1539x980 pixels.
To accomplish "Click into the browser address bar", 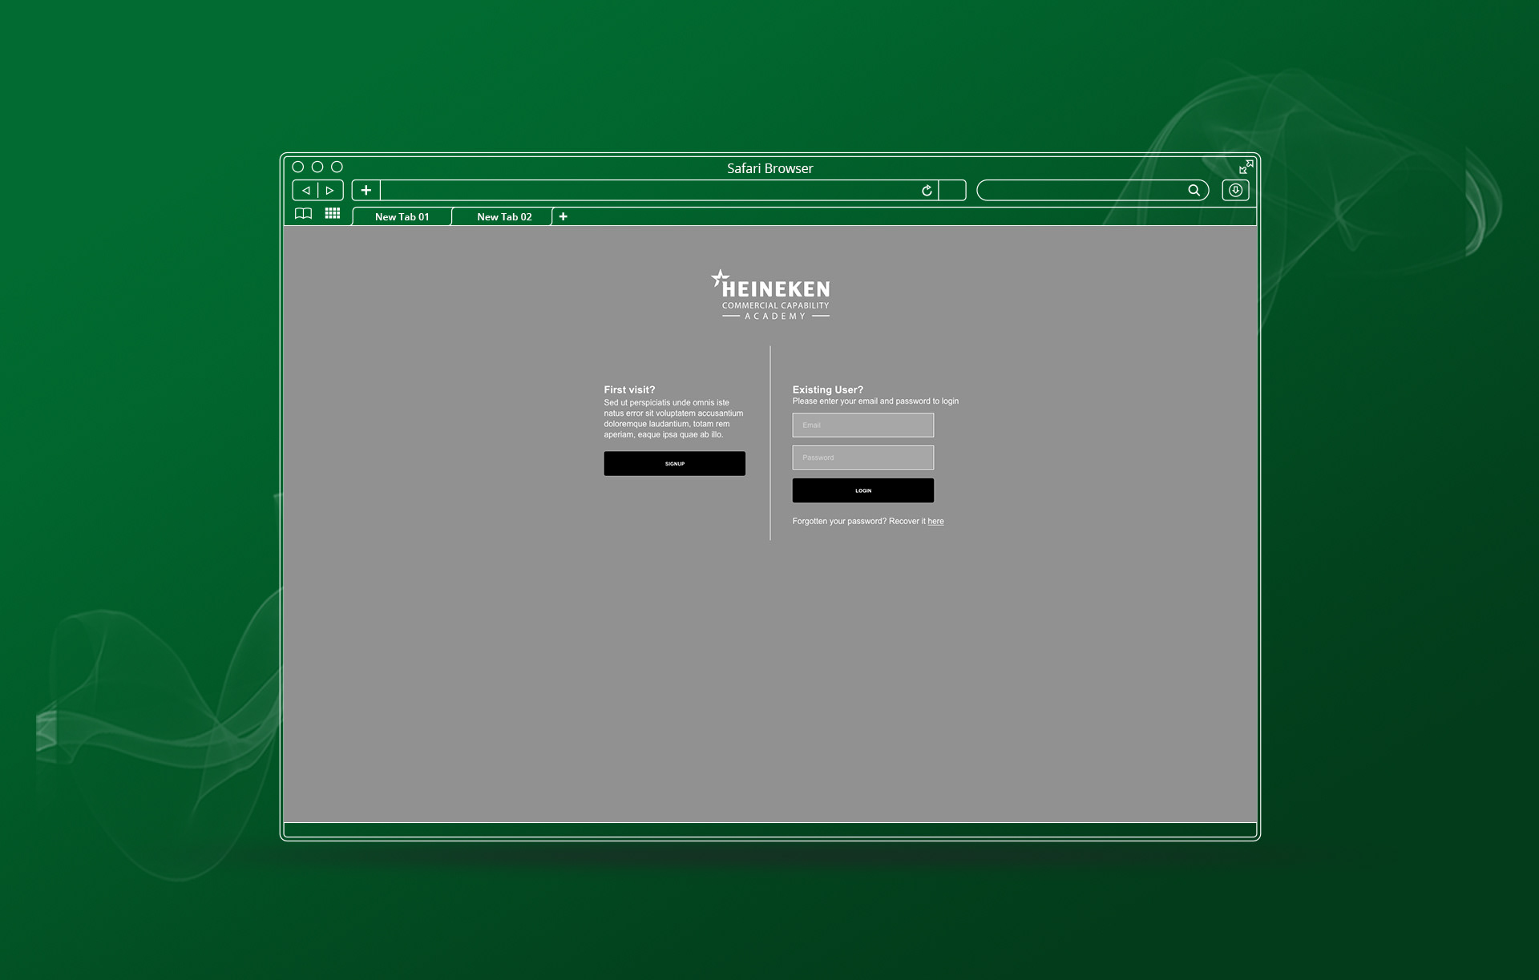I will click(x=649, y=191).
